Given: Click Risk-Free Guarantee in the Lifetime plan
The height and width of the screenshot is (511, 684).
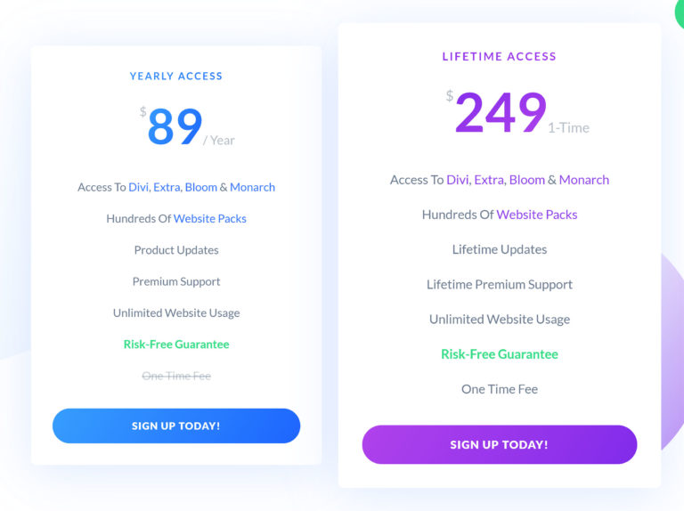Looking at the screenshot, I should pyautogui.click(x=500, y=354).
